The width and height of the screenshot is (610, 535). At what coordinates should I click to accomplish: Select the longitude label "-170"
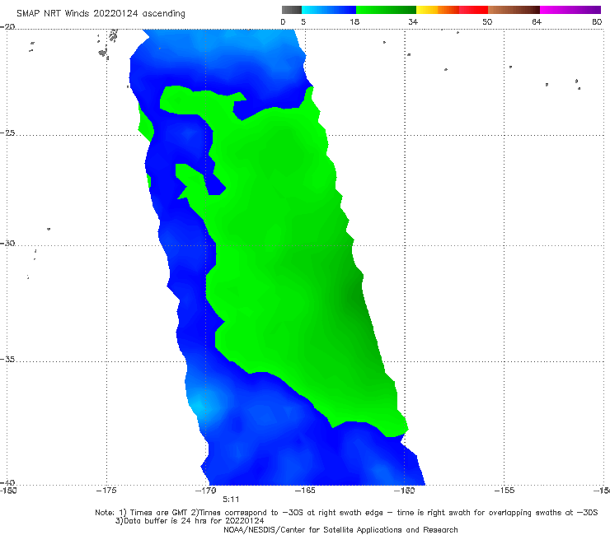pyautogui.click(x=206, y=491)
